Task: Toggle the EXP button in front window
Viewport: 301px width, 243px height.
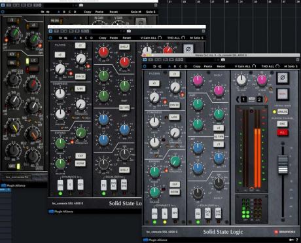Action: pyautogui.click(x=175, y=185)
